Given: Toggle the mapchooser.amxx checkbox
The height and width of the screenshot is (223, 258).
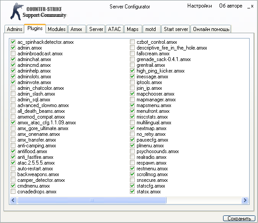Looking at the screenshot, I should point(132,94).
